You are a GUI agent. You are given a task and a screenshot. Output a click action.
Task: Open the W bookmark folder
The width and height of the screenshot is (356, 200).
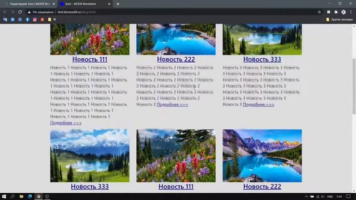point(52,20)
